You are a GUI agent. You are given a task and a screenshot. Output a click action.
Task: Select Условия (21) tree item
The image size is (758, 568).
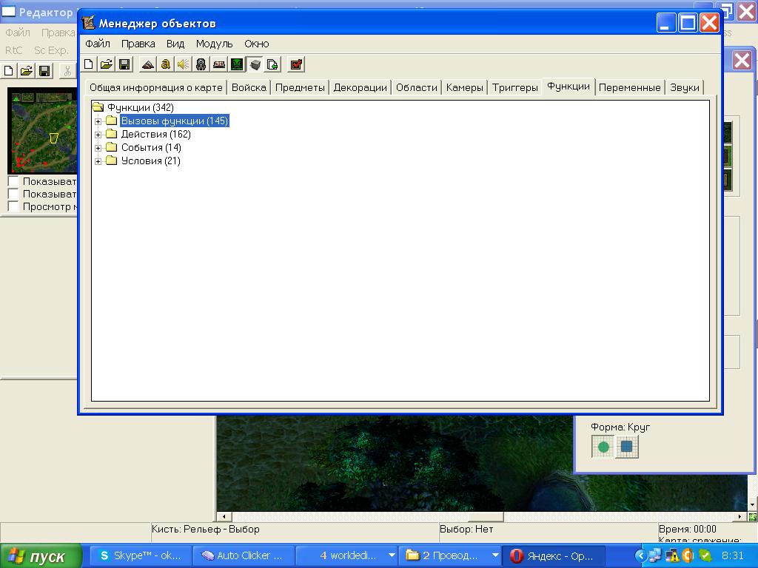(x=150, y=160)
